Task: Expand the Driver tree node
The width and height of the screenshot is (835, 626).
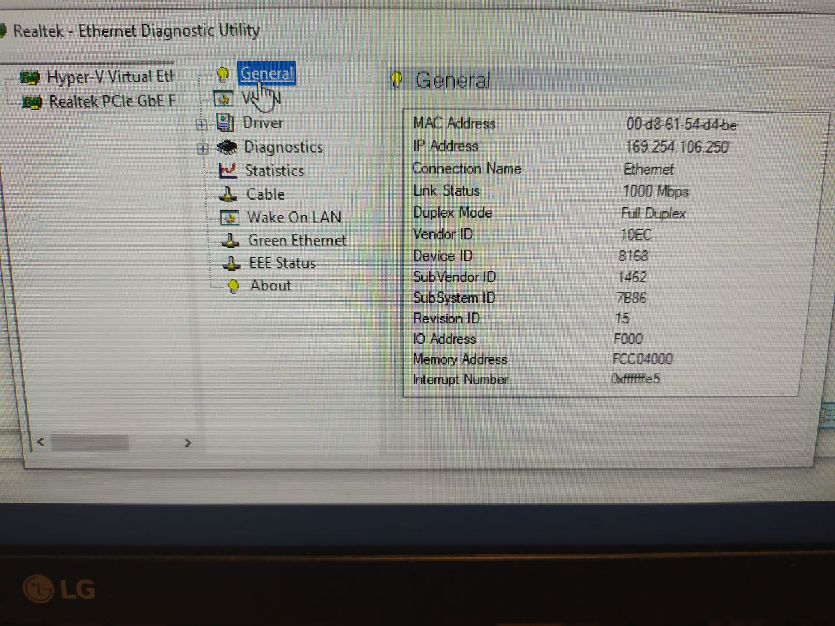Action: tap(202, 124)
